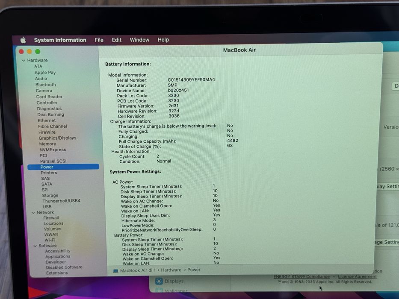Select Memory in the sidebar
The height and width of the screenshot is (299, 399).
(x=47, y=144)
